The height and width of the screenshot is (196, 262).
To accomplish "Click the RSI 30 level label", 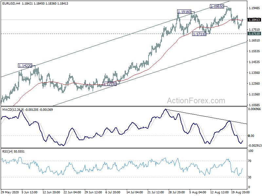I will click(250, 177).
